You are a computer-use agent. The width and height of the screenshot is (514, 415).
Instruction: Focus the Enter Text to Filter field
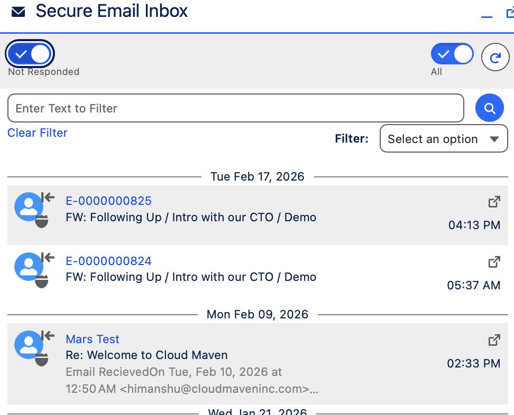click(x=236, y=108)
